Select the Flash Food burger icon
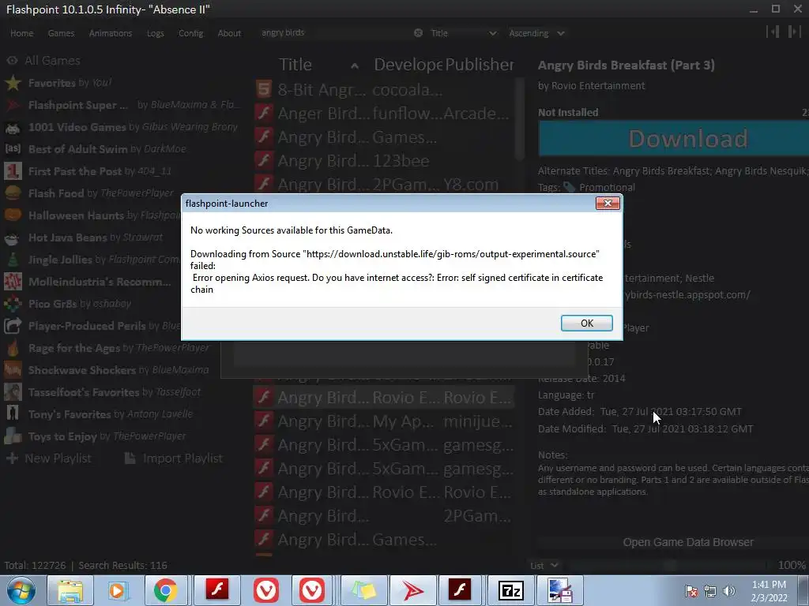This screenshot has height=606, width=809. 13,193
